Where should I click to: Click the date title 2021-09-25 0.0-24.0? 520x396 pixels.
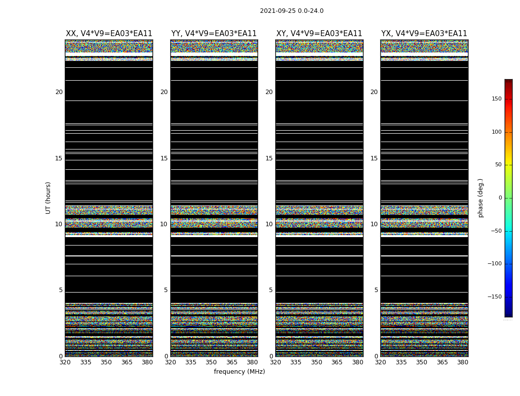[291, 11]
